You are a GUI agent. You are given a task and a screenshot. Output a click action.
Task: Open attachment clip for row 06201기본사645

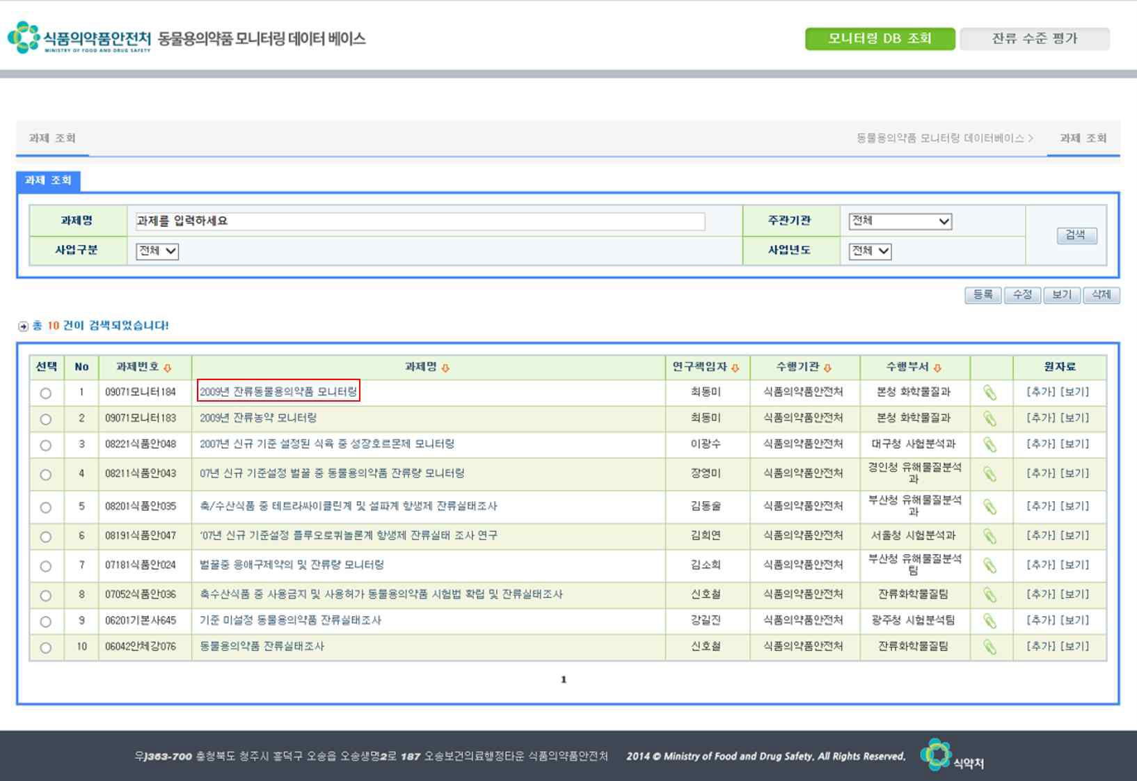tap(989, 621)
